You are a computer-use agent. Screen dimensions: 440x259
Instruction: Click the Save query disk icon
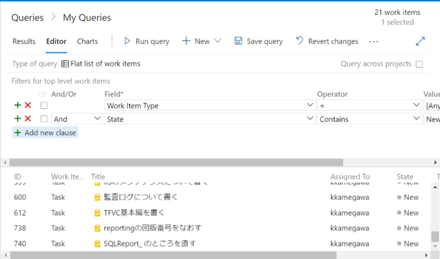tap(238, 41)
